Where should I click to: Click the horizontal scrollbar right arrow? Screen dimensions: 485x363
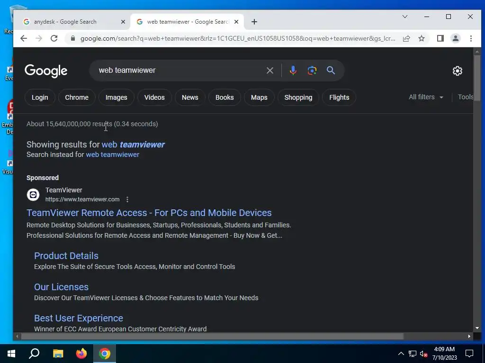coord(469,336)
